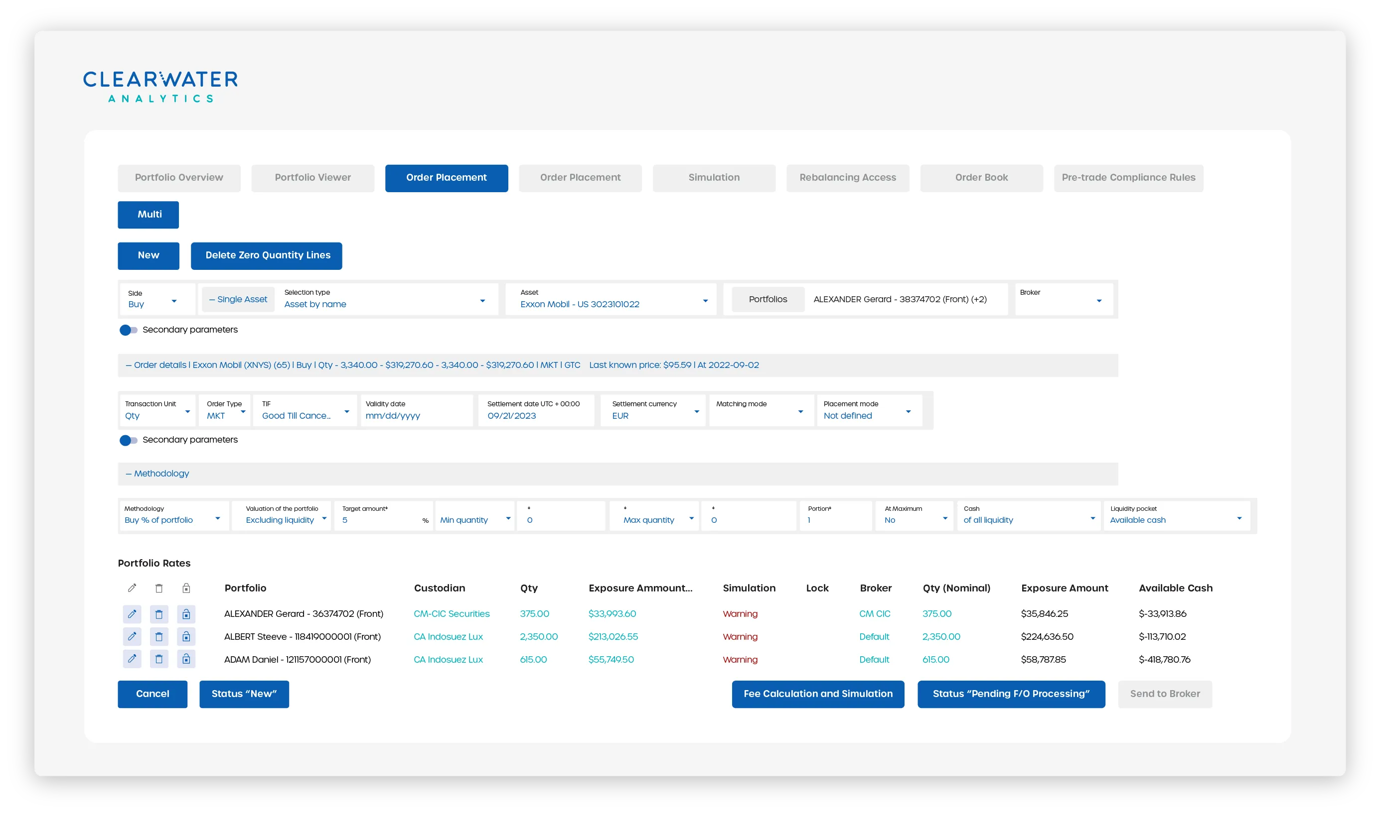
Task: Switch to the Portfolio Viewer tab
Action: click(x=312, y=178)
